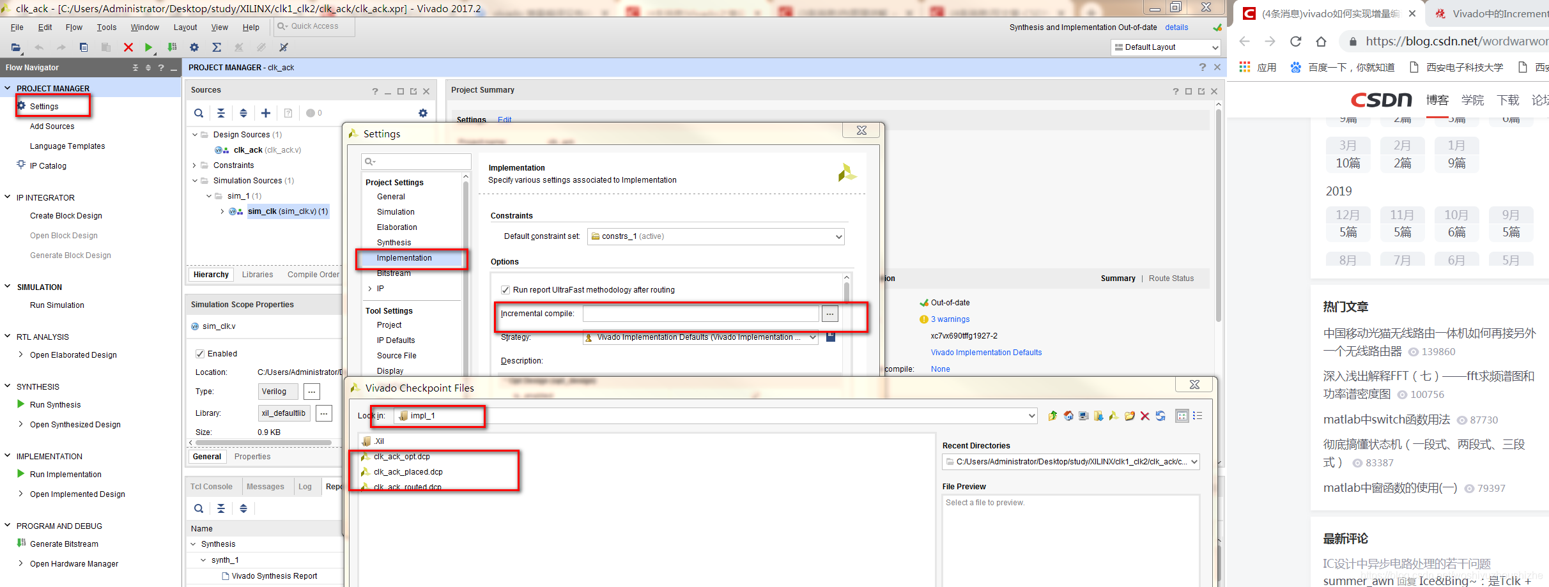Image resolution: width=1549 pixels, height=587 pixels.
Task: Click Vivado Implementation Defaults link in summary
Action: pyautogui.click(x=986, y=353)
